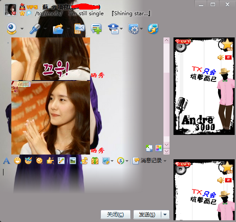Open contact's 'I'm still single' signature

click(86, 13)
